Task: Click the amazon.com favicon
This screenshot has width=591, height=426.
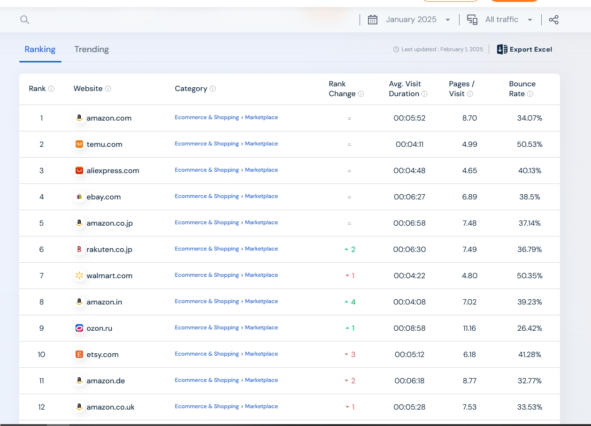Action: [79, 118]
